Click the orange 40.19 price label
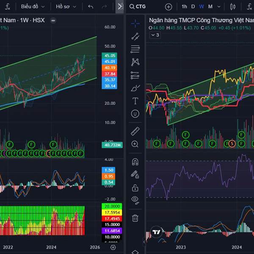The image size is (254, 254). [x=110, y=68]
